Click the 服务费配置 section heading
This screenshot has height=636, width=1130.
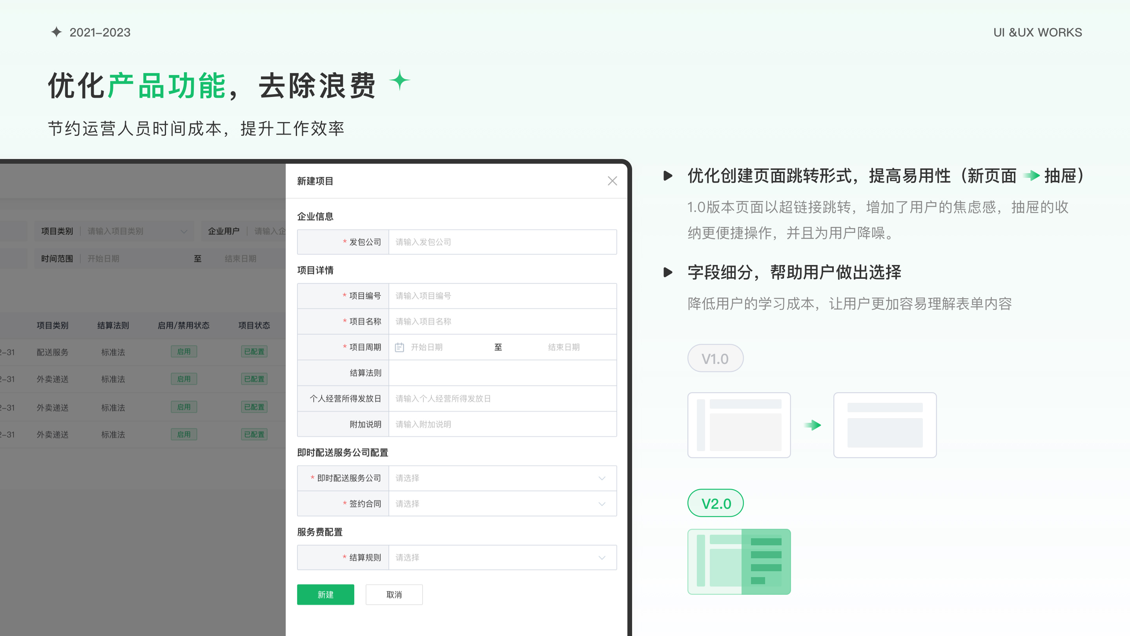point(320,532)
